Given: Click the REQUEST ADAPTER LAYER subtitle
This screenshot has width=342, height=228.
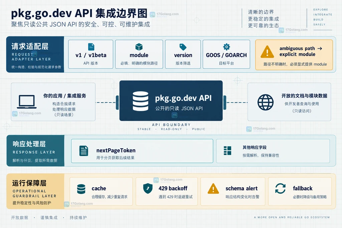Looking at the screenshot, I should click(31, 57).
